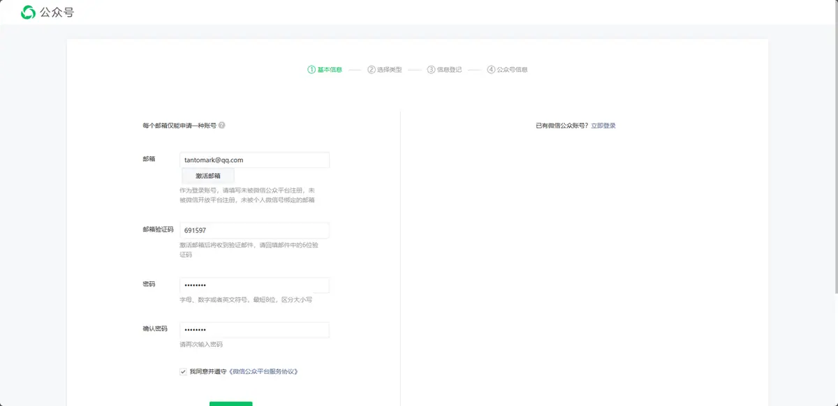Select step 1 基本信息
This screenshot has height=406, width=838.
point(325,70)
